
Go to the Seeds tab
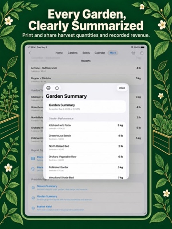(x=86, y=53)
